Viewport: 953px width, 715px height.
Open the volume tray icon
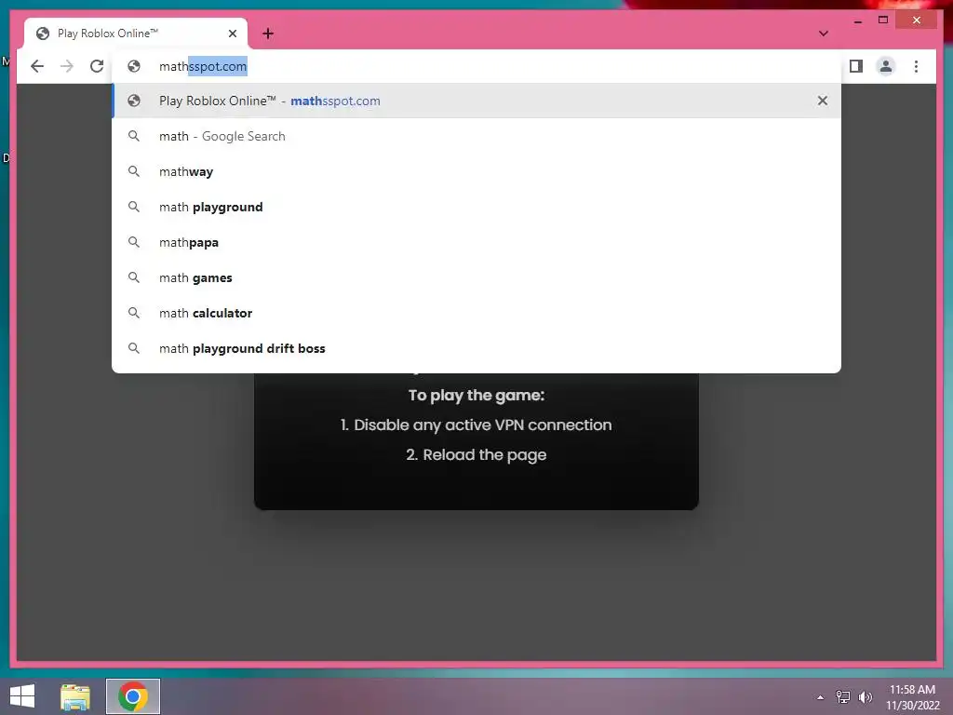(x=865, y=697)
